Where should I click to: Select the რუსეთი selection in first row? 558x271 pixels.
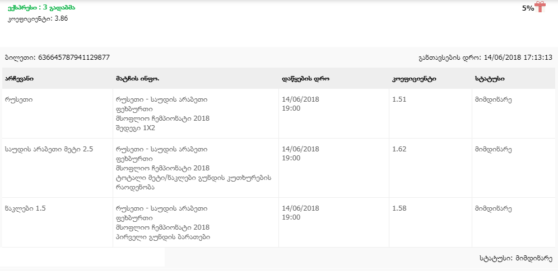[18, 100]
